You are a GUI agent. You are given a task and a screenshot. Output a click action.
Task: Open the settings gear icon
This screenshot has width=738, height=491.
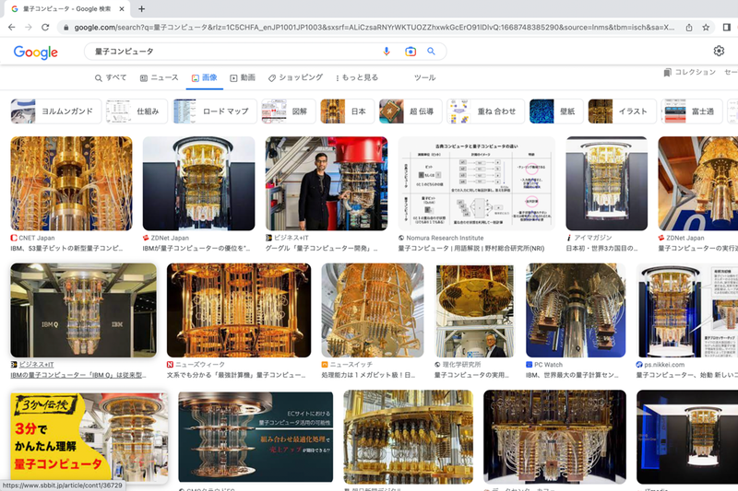(x=719, y=51)
